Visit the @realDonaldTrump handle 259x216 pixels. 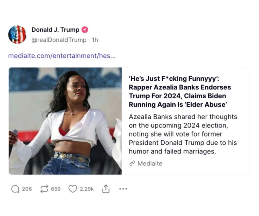[x=59, y=40]
